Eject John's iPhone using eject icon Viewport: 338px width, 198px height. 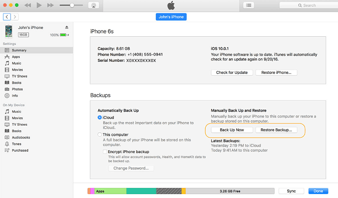[x=67, y=28]
